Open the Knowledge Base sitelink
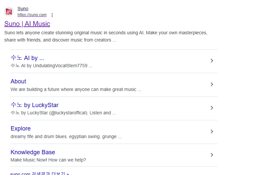This screenshot has height=175, width=261. coord(33,152)
